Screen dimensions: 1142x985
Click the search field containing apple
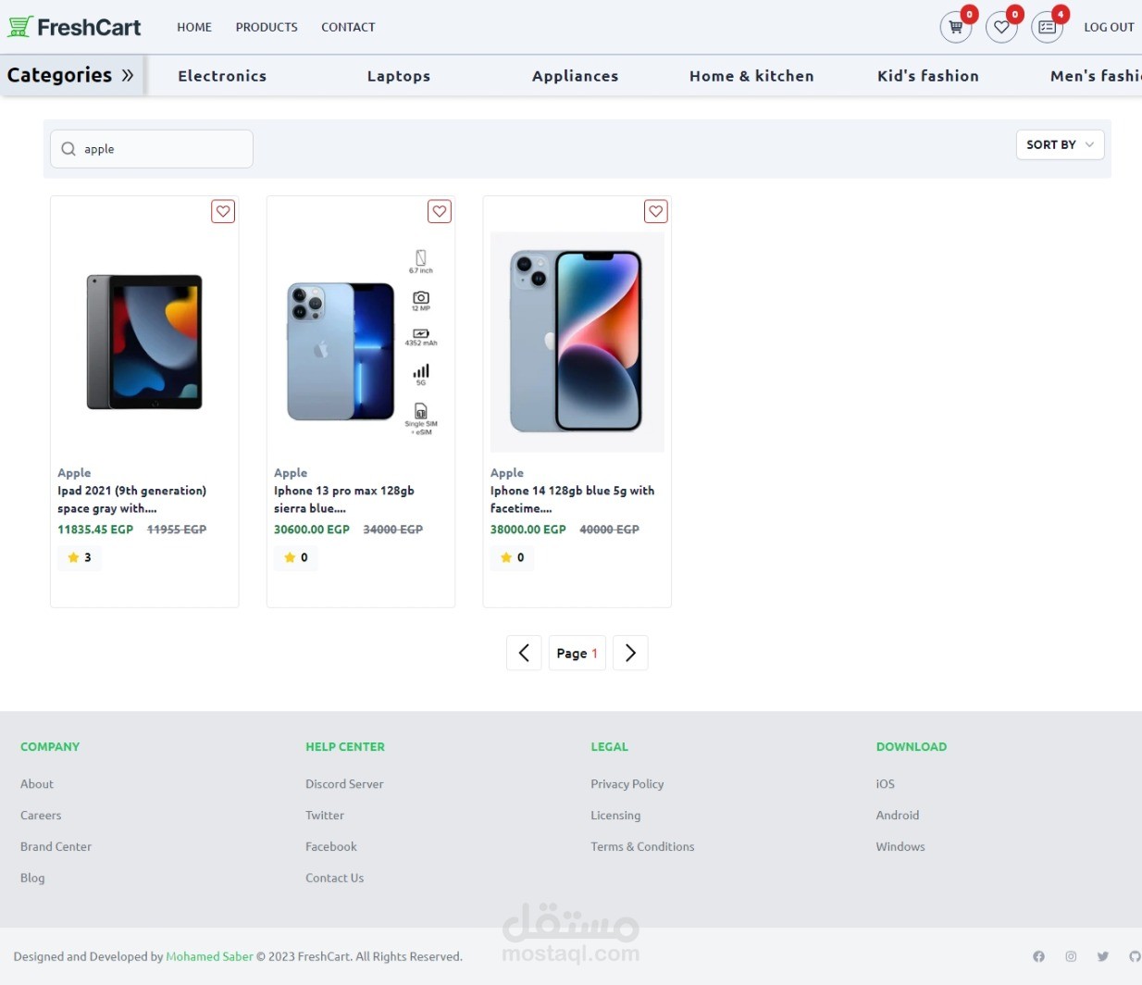(x=152, y=149)
